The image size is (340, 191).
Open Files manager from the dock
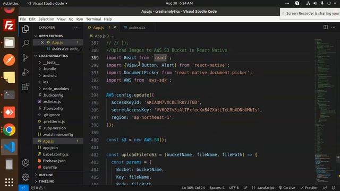coord(9,42)
